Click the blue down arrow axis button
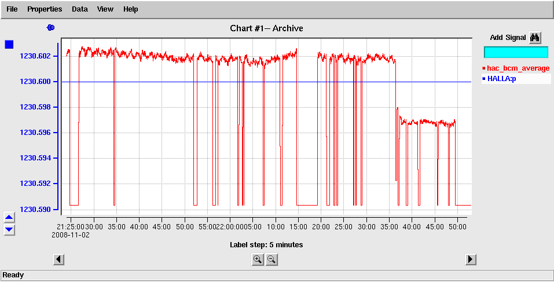Viewport: 554px width, 282px height. pos(9,230)
